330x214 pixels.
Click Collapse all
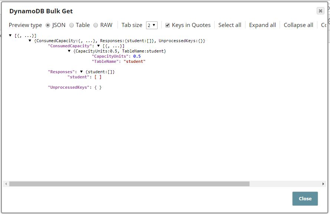(x=298, y=25)
